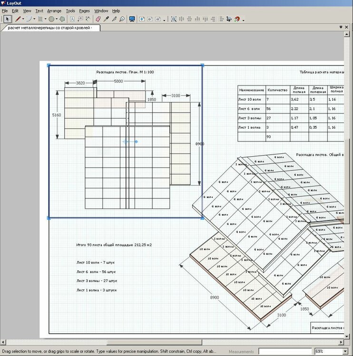Activate the Text tool
Viewport: 353px width, 356px height.
pos(72,19)
